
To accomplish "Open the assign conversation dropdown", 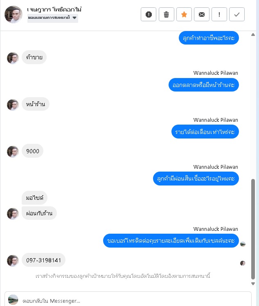I will [53, 18].
